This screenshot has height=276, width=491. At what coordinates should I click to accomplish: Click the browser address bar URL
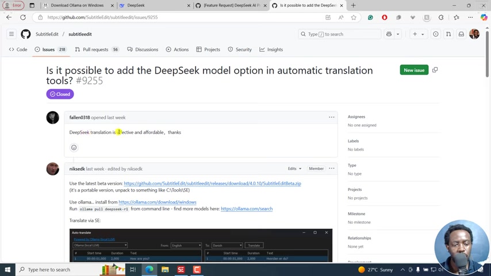click(103, 17)
